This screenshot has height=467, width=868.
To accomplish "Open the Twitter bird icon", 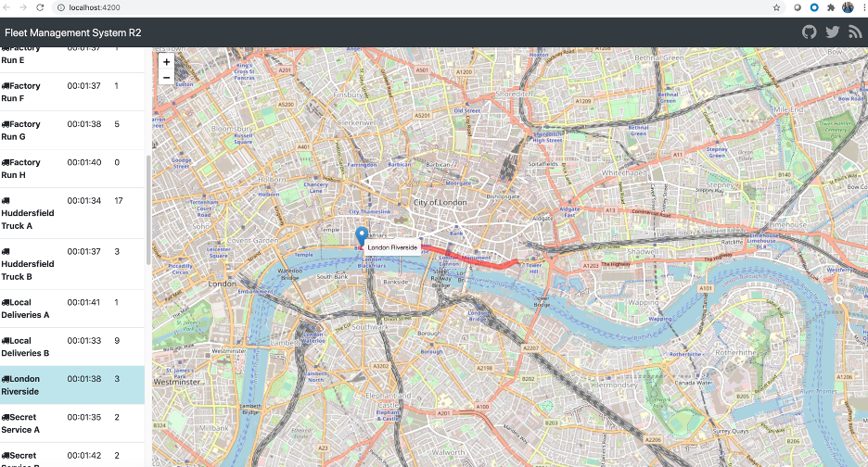I will pos(832,32).
